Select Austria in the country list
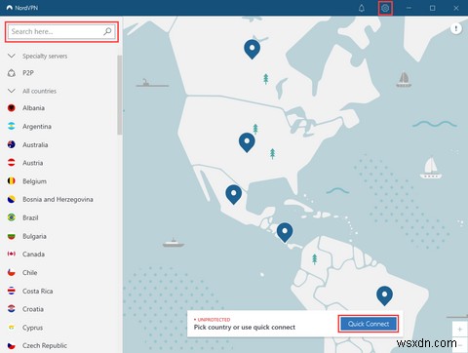This screenshot has height=353, width=468. pyautogui.click(x=32, y=163)
